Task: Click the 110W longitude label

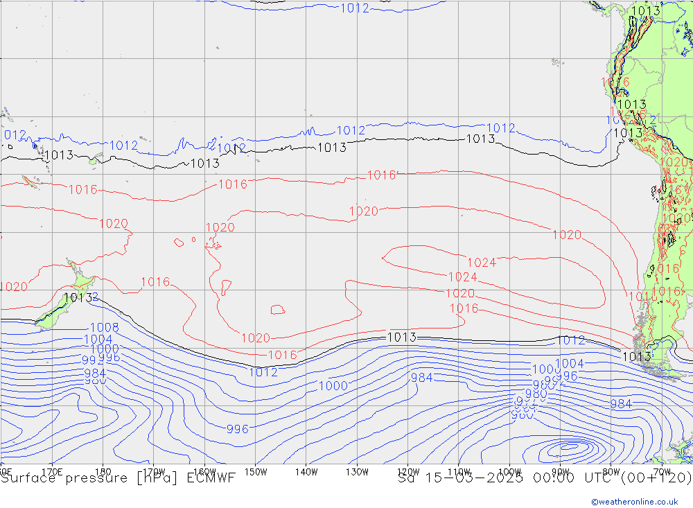Action: 459,472
